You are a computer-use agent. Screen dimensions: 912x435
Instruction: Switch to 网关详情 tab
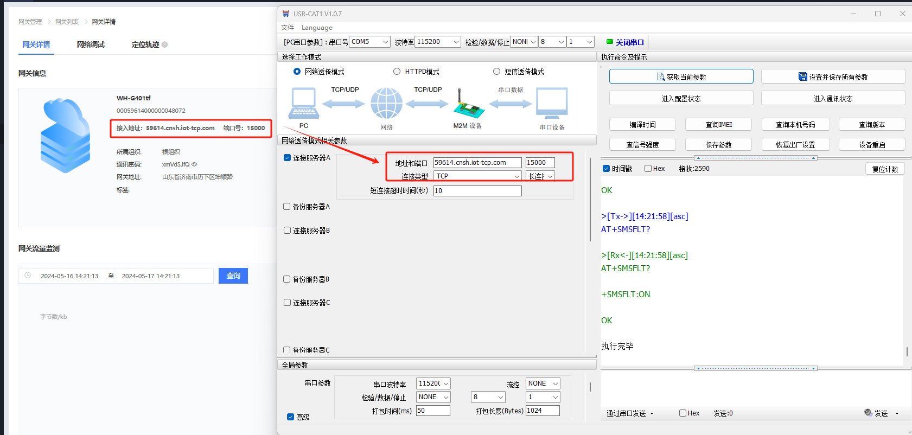coord(36,44)
